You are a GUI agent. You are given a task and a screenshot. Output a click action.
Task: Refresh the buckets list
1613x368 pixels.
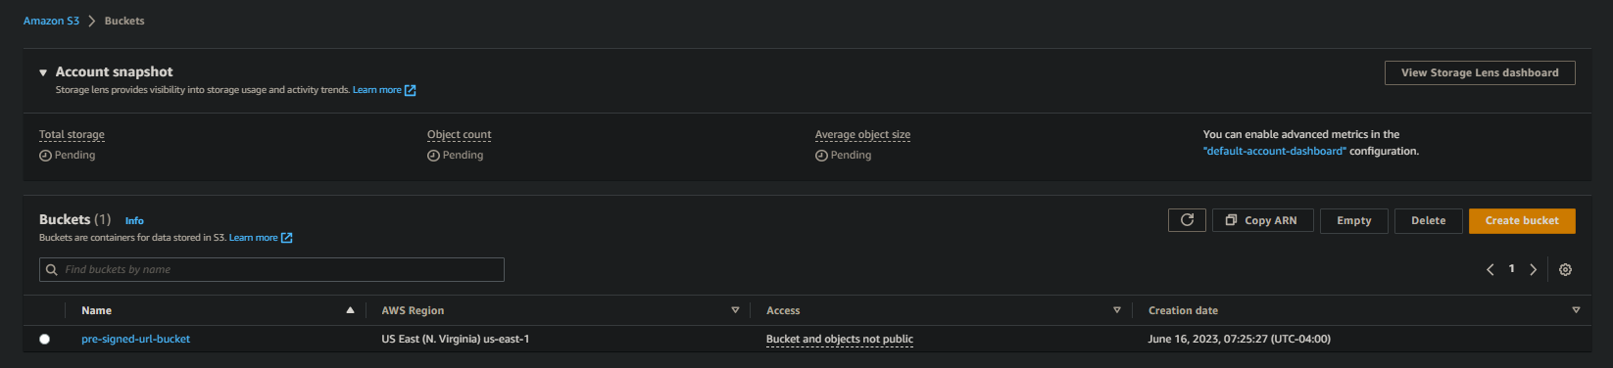(x=1187, y=220)
